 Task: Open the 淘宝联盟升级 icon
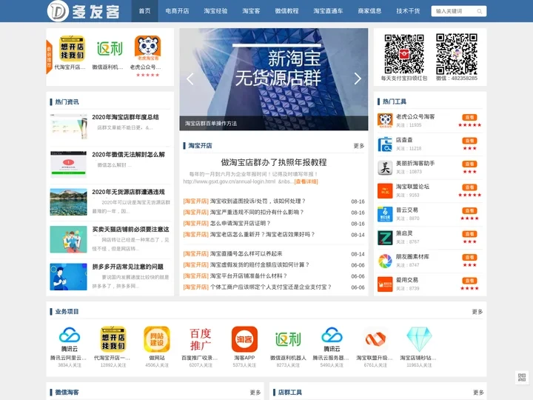coord(375,339)
